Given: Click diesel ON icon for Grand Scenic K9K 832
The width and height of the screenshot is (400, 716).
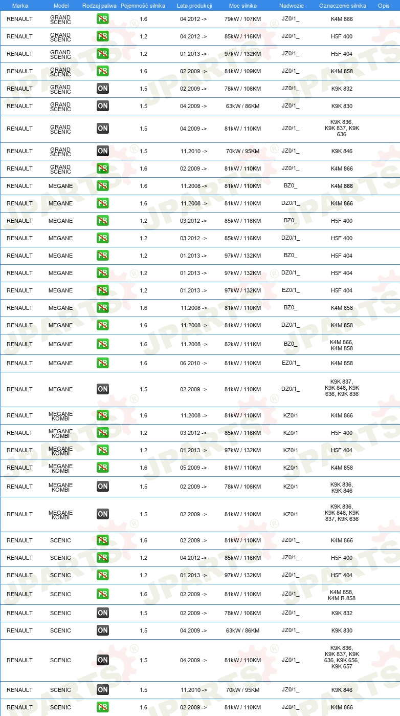Looking at the screenshot, I should (x=102, y=89).
